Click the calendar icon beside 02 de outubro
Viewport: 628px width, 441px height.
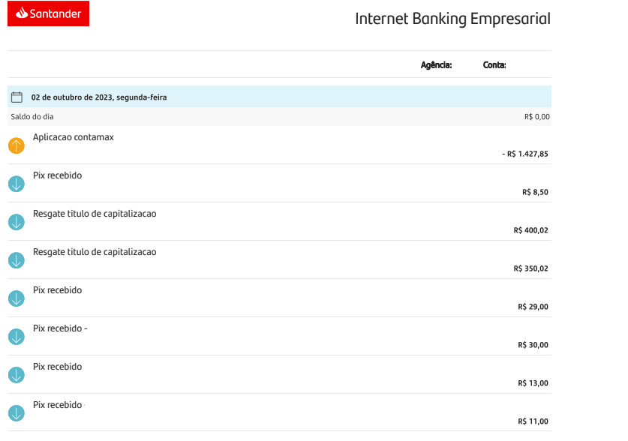pos(17,97)
